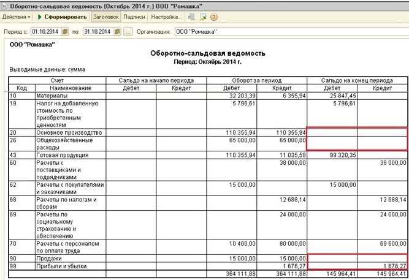Click the green-arrow icon left of the help icon
Viewport: 409px width, 280px height.
(203, 17)
